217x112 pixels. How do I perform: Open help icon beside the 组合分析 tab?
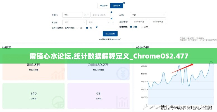[x=124, y=3]
